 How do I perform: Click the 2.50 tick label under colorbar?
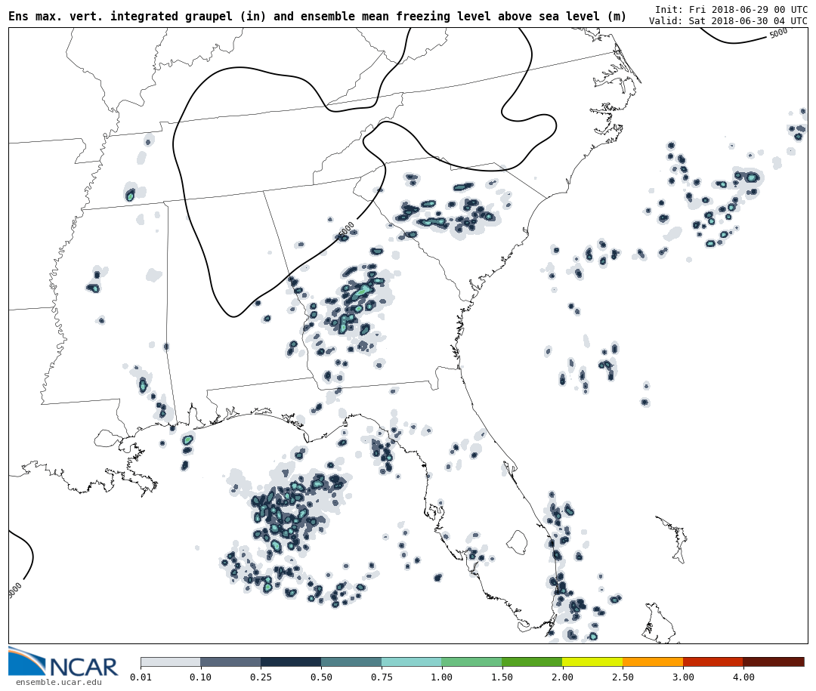623,677
